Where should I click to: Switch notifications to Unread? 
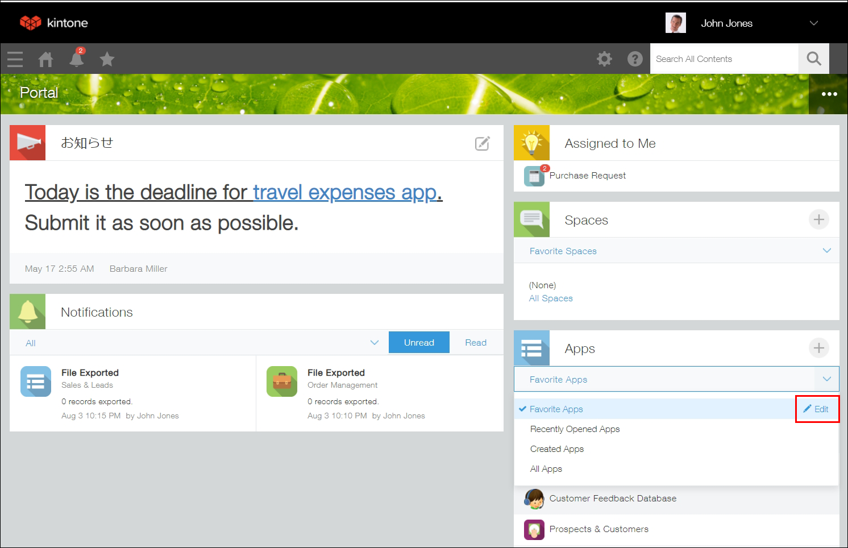pos(419,342)
